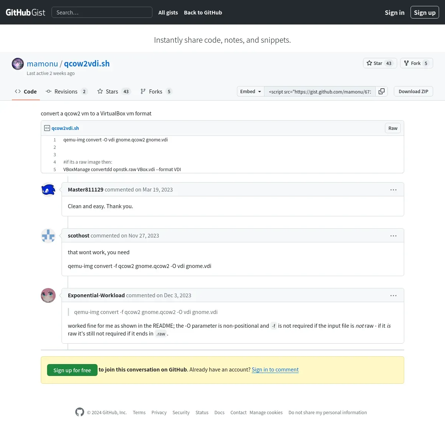Click the code line 'qemu-img convert -O vdi gnome.qcow2 gnome.vdi'
The height and width of the screenshot is (432, 445).
(116, 140)
